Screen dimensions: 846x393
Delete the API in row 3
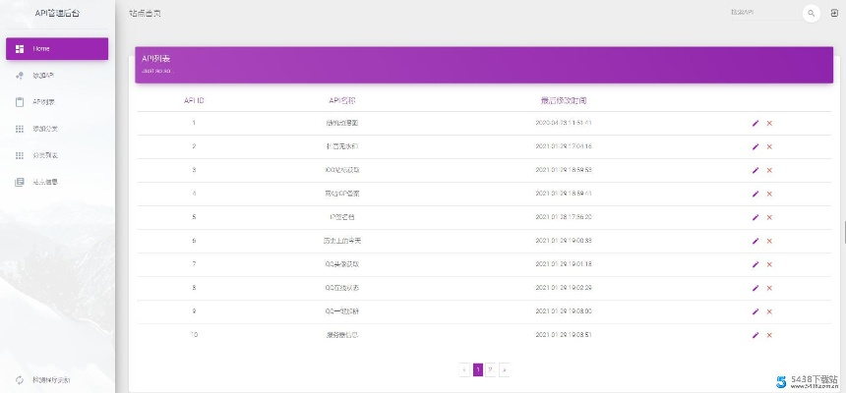[769, 170]
